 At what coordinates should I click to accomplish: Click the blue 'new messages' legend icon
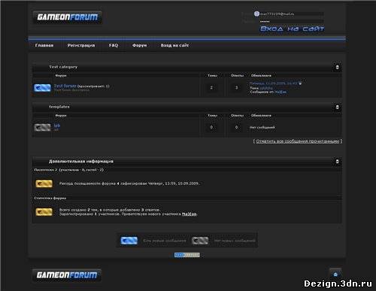(129, 241)
